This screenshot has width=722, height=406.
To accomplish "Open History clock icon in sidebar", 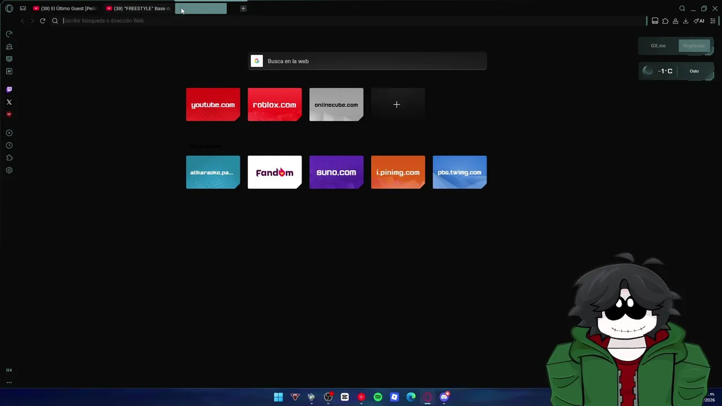I will click(9, 145).
